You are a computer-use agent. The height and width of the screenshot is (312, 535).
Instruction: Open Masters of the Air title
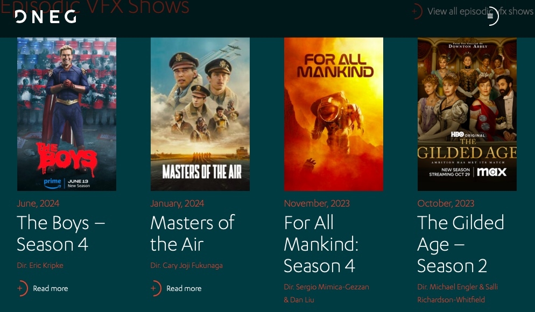click(193, 233)
